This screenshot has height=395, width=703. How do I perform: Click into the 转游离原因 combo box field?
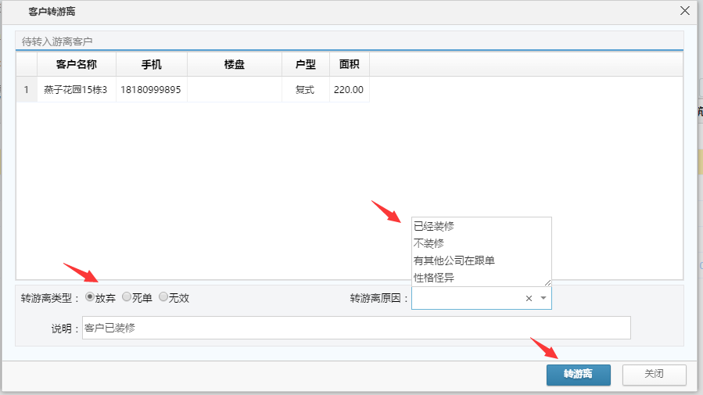coord(465,298)
